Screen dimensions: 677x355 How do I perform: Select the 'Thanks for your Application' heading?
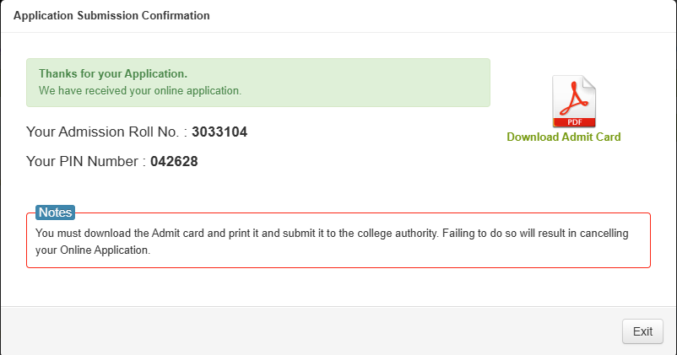pos(113,73)
